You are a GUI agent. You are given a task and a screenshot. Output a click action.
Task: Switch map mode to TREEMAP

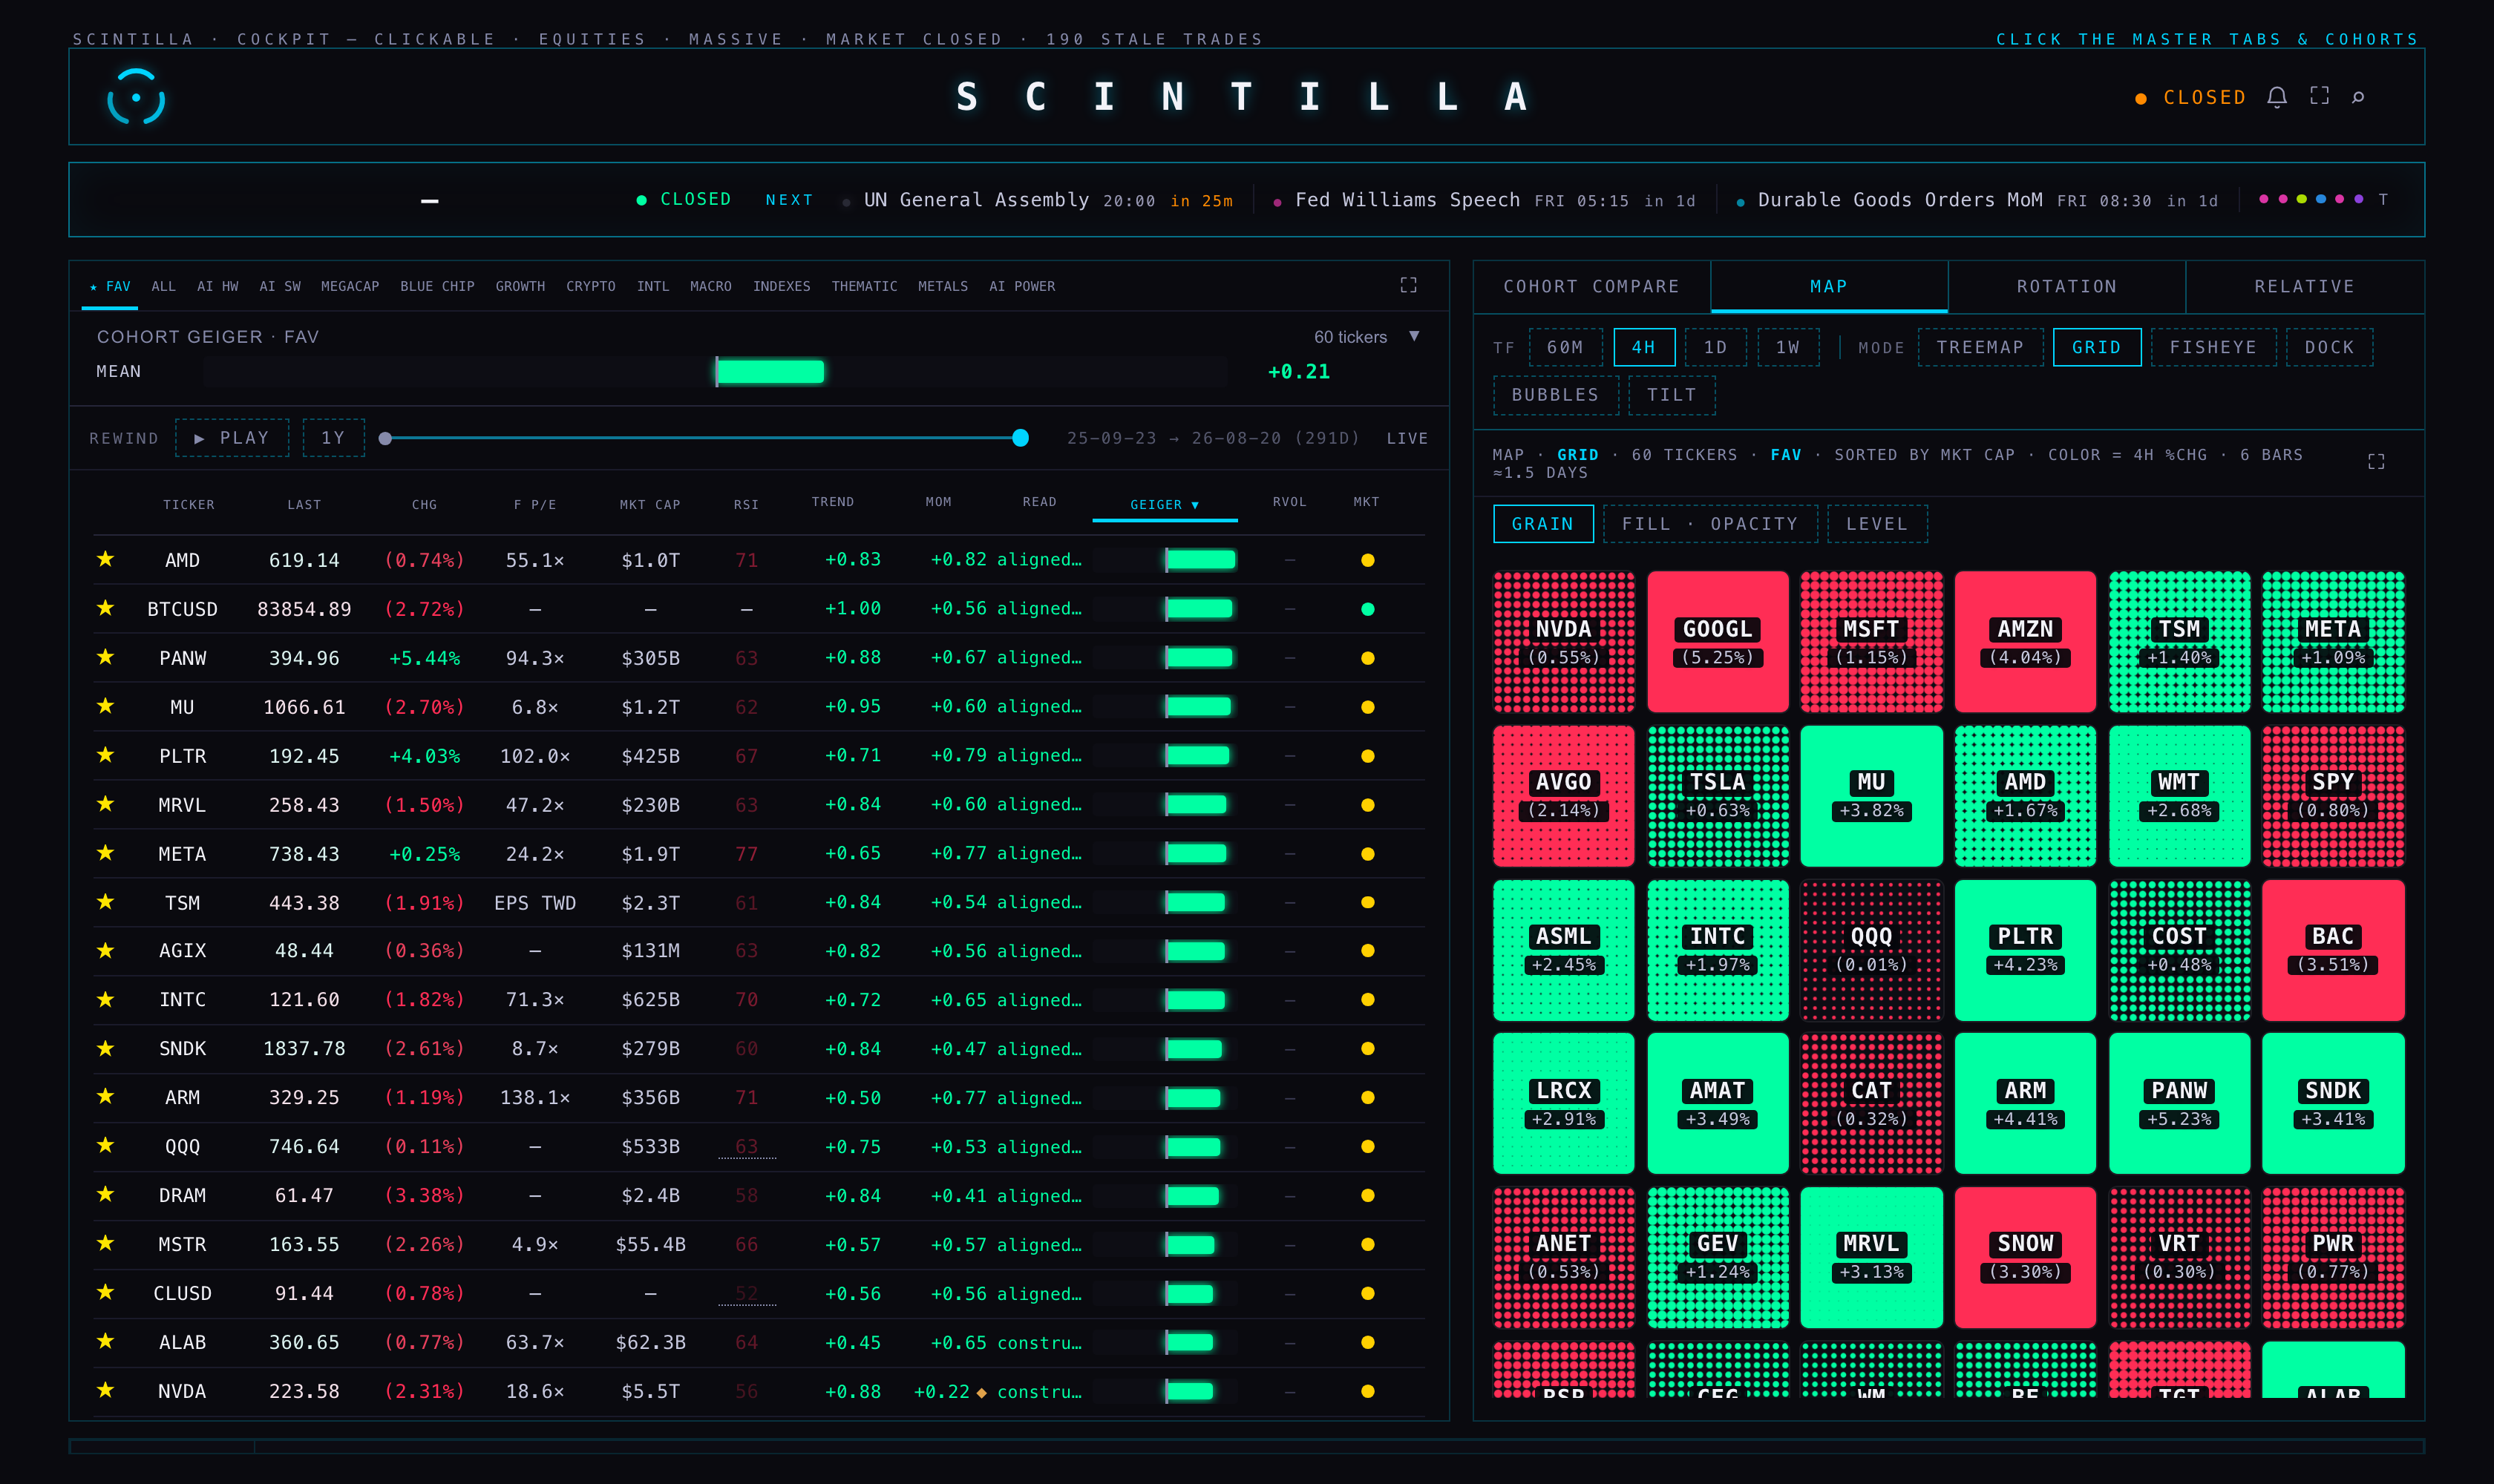[x=1980, y=347]
